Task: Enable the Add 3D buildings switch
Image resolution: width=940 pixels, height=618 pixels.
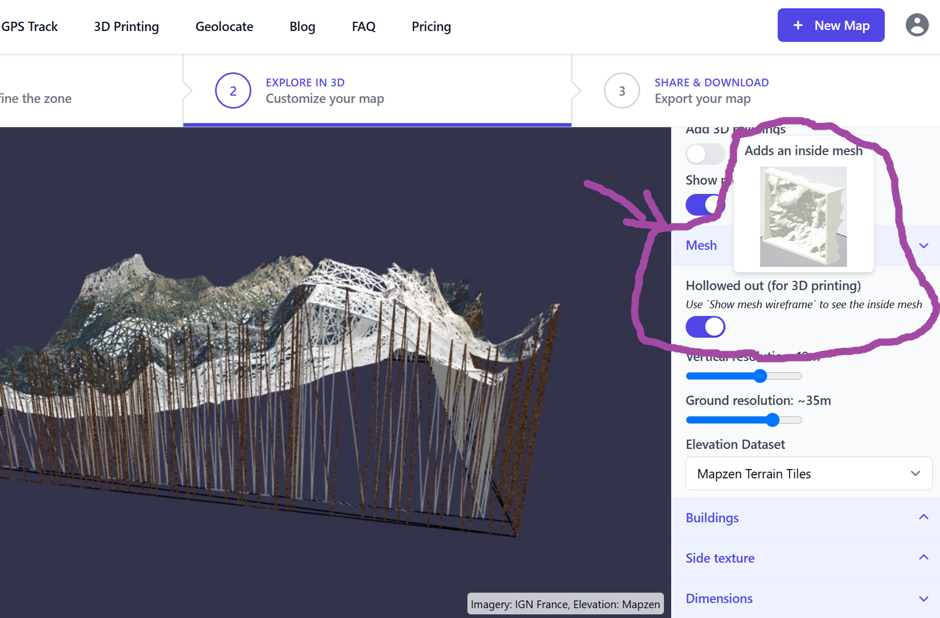Action: (x=705, y=154)
